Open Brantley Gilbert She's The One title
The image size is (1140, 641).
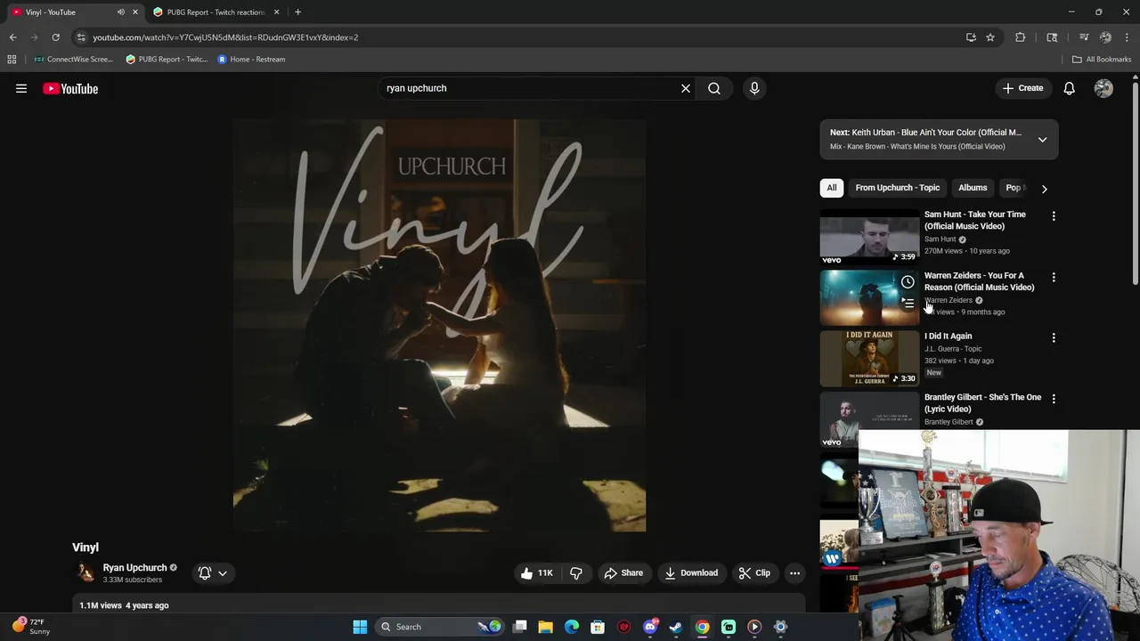coord(982,403)
